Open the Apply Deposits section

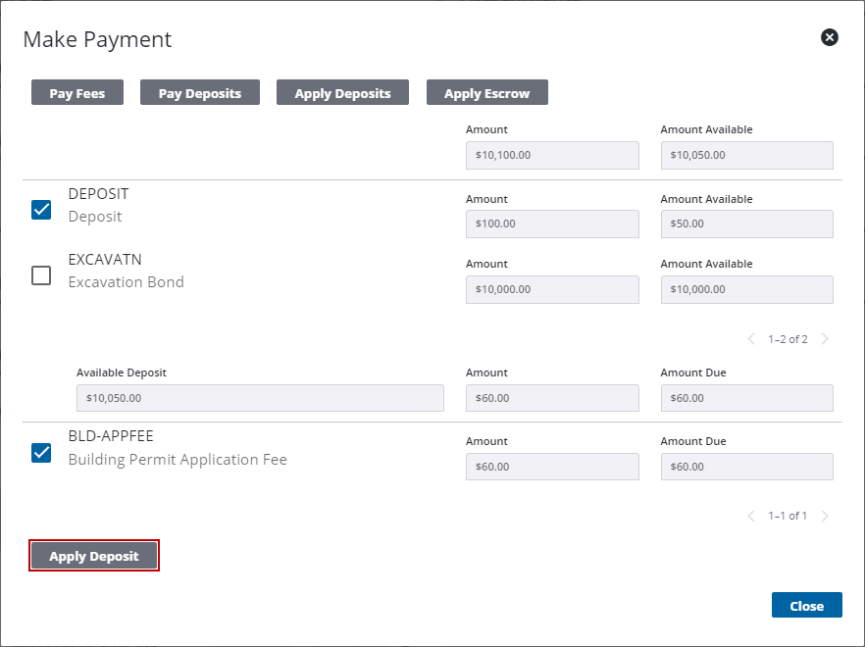(342, 93)
